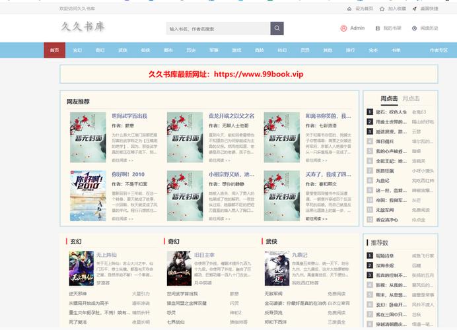The width and height of the screenshot is (457, 330).
Task: Open the 你好啊 2010 book cover
Action: [88, 195]
